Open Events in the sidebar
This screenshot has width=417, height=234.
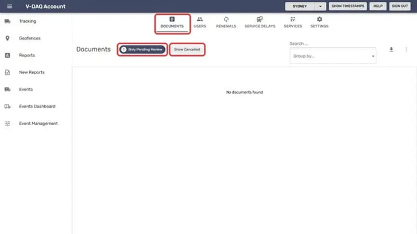[36, 90]
